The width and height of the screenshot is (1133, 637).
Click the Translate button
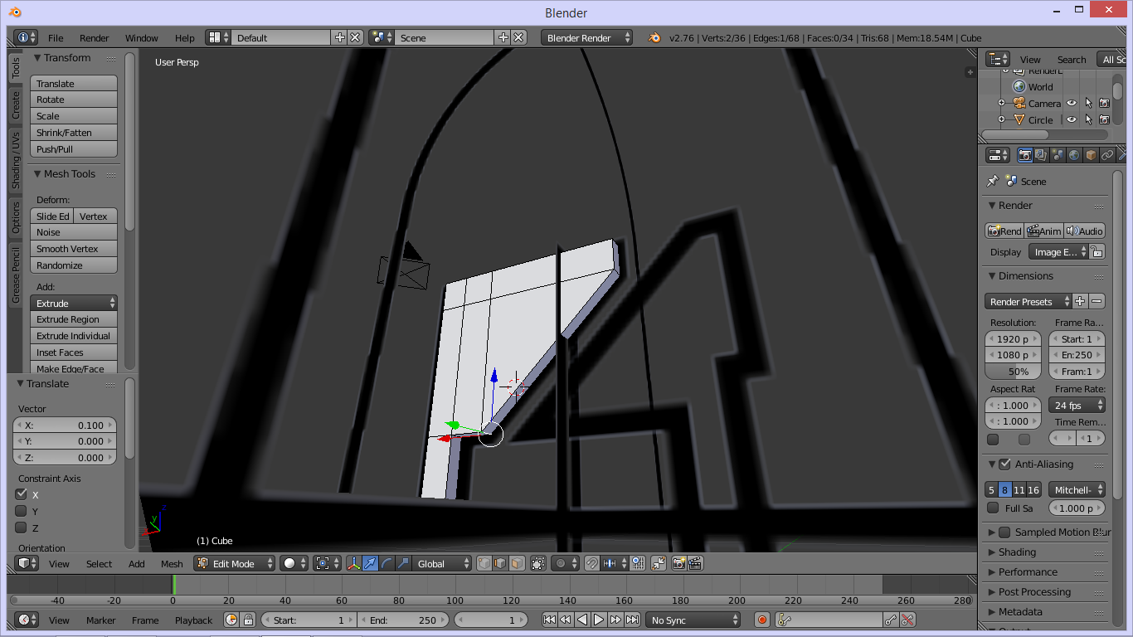pyautogui.click(x=74, y=84)
